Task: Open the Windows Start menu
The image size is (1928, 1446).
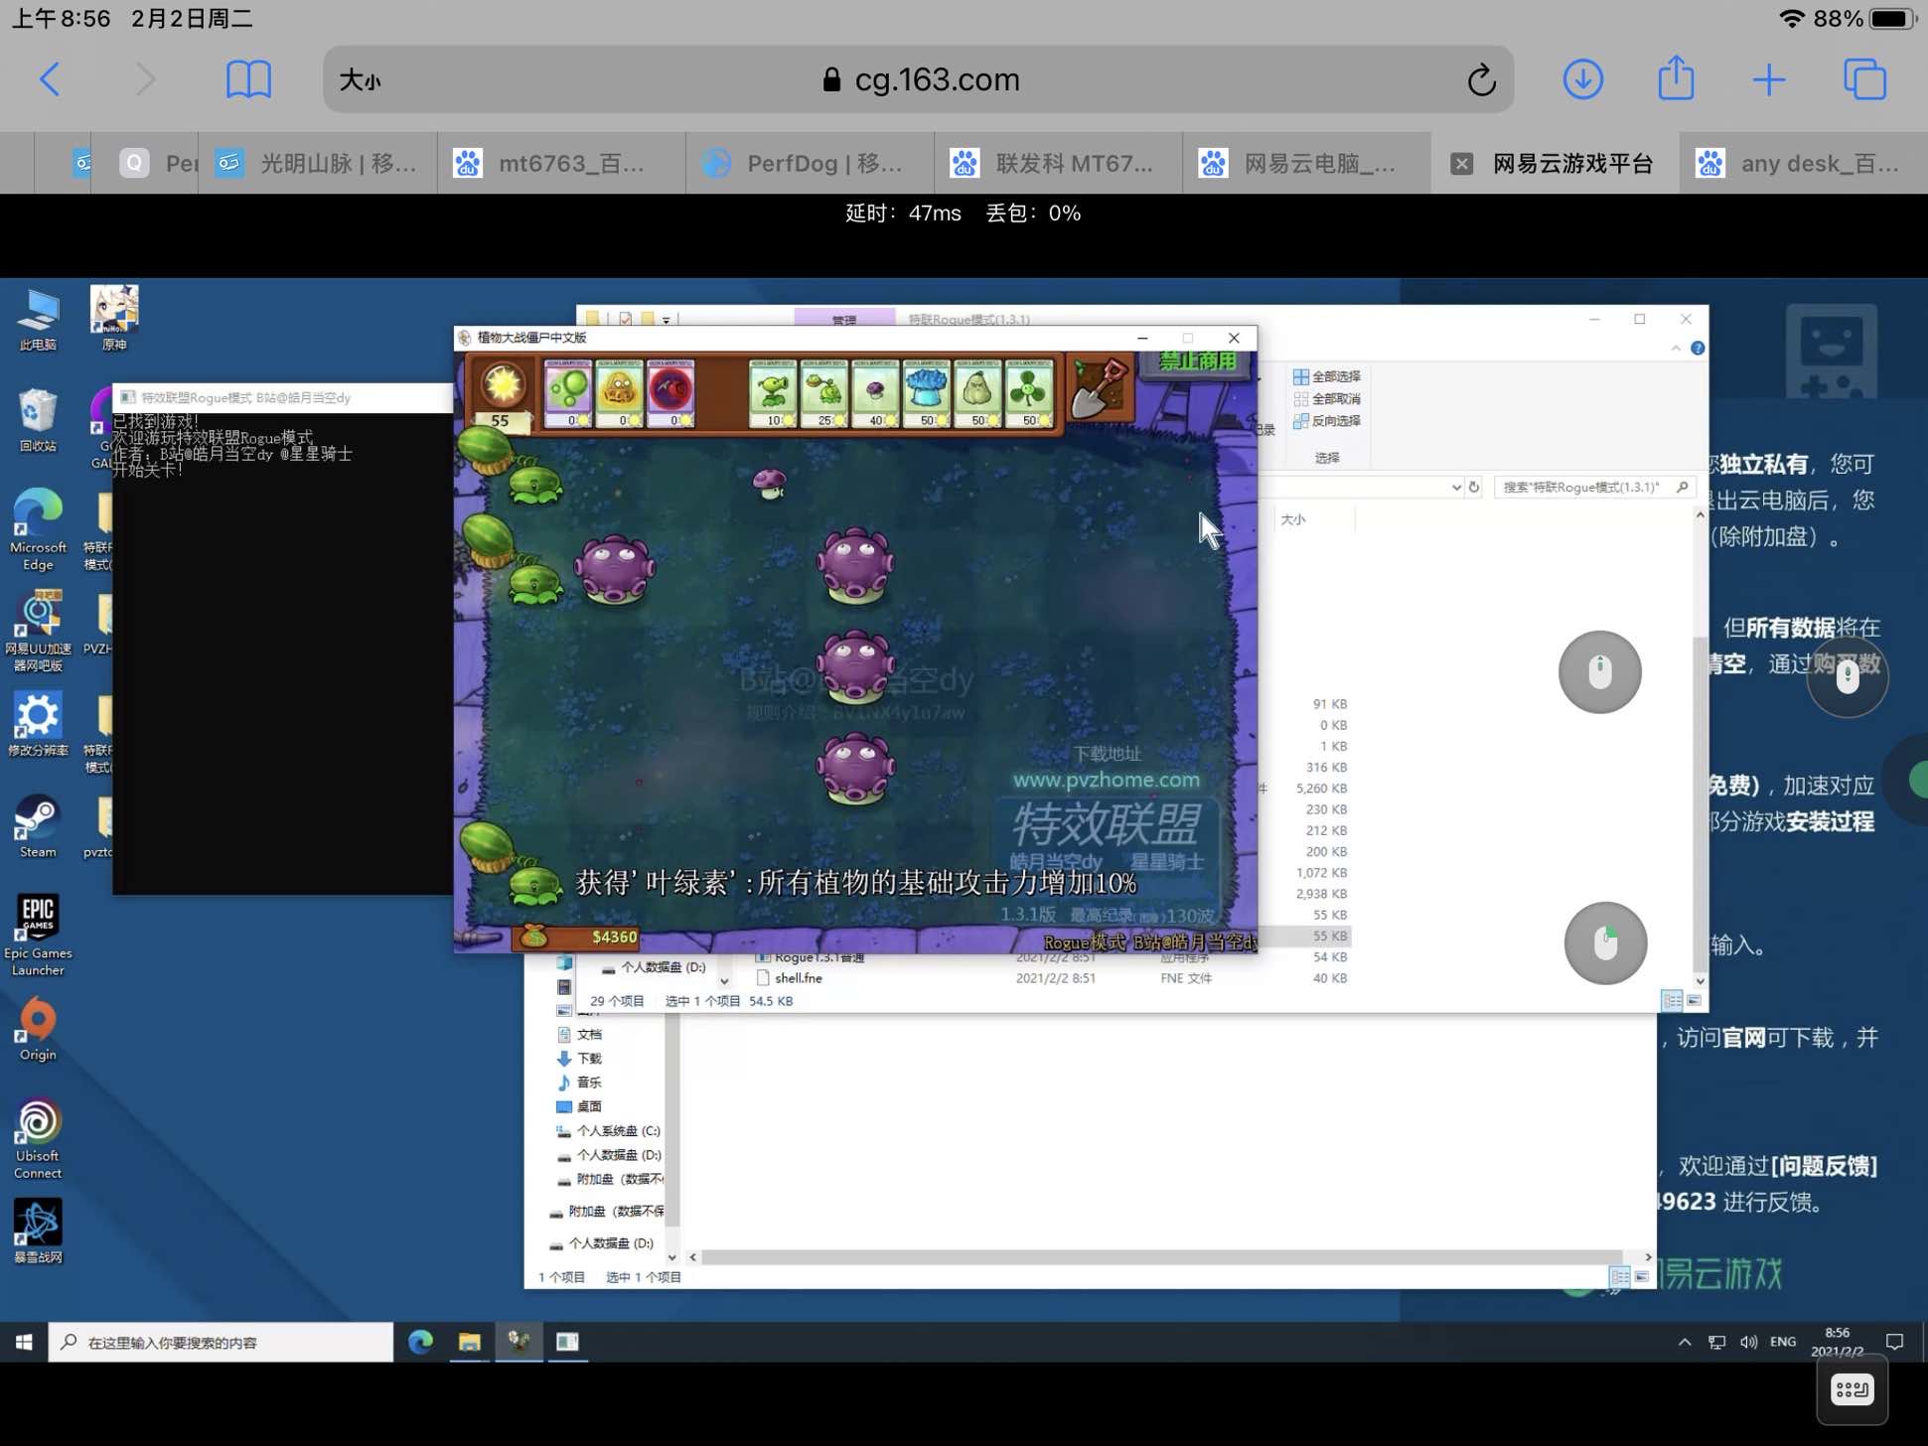Action: coord(24,1343)
